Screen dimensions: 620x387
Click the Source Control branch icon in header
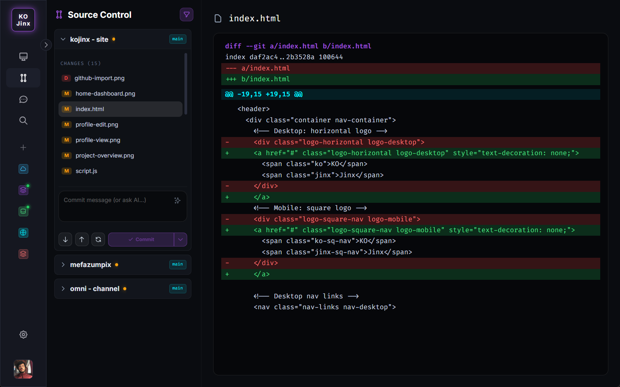tap(59, 15)
